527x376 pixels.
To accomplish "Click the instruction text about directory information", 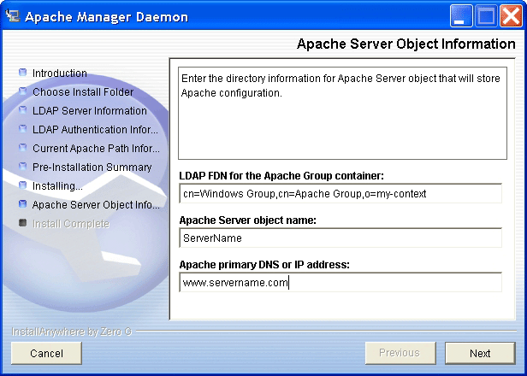I will [340, 85].
